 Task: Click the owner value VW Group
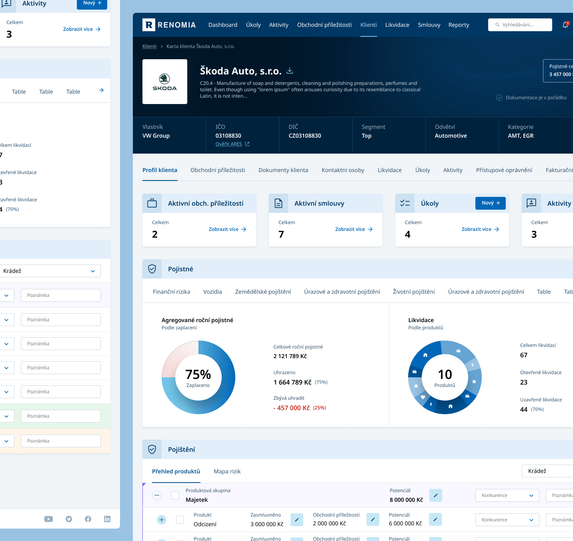(x=156, y=136)
